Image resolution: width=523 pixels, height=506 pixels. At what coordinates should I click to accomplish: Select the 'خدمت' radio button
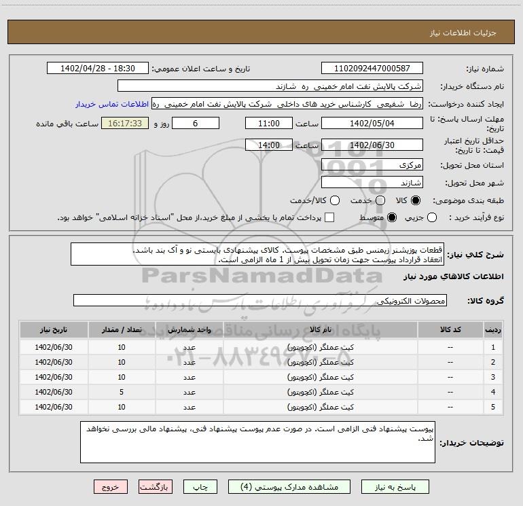pyautogui.click(x=380, y=200)
